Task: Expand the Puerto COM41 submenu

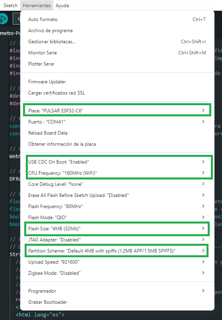Action: click(117, 122)
